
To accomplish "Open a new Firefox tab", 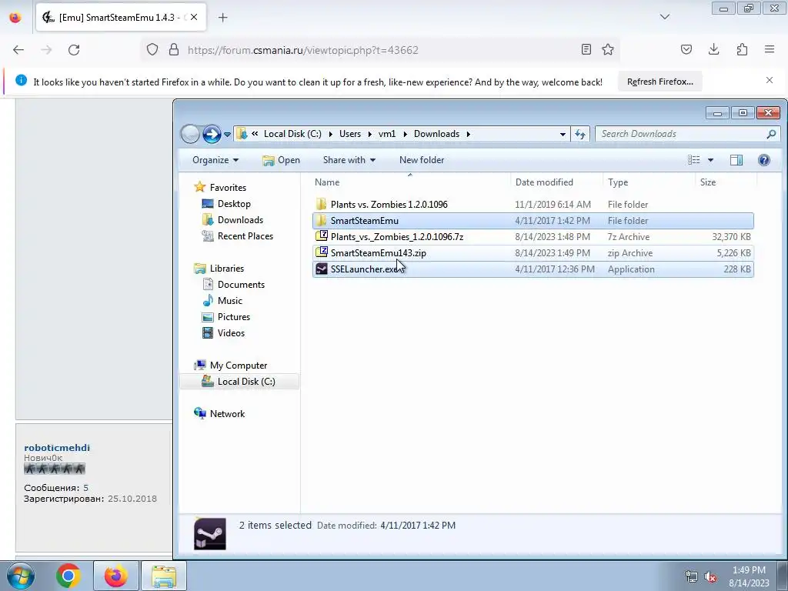I will [x=222, y=18].
